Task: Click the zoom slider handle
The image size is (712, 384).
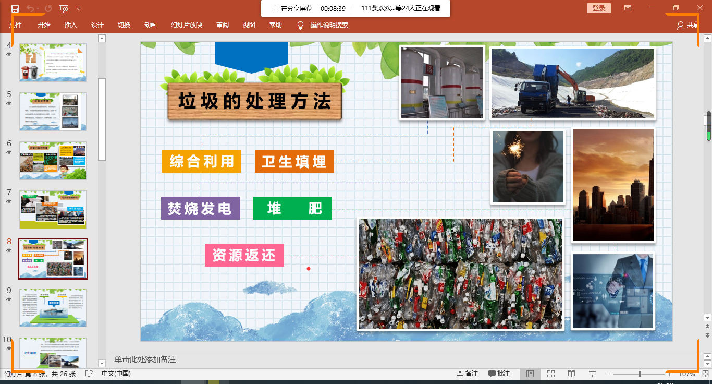Action: coord(640,374)
